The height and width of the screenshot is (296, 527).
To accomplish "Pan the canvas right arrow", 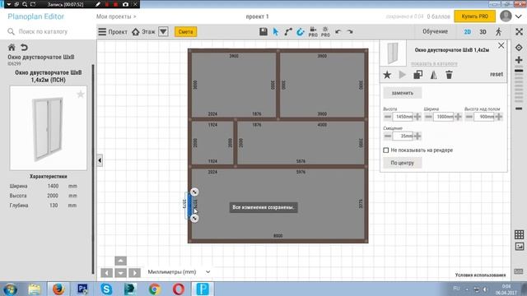I will pyautogui.click(x=135, y=272).
